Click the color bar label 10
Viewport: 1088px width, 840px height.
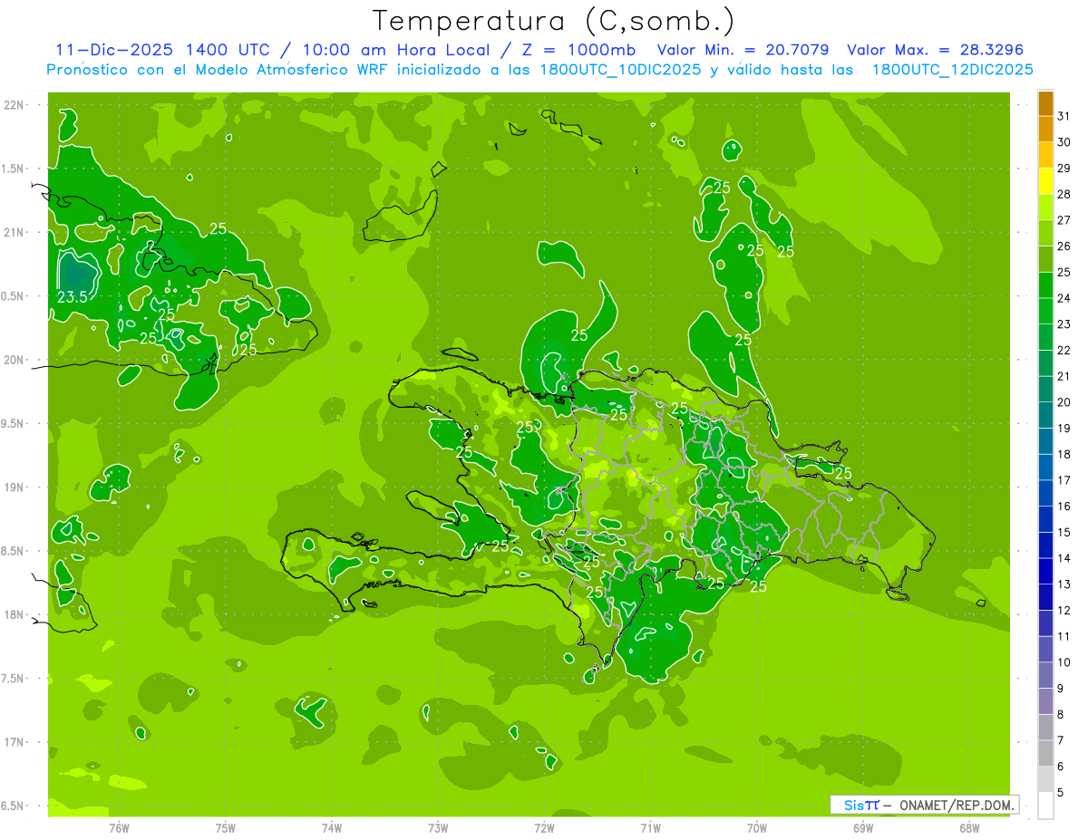1064,662
